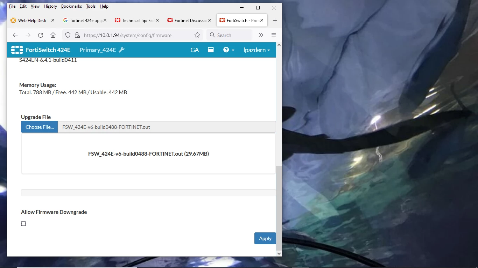This screenshot has height=268, width=478.
Task: Click the Allow Firmware Downgrade label
Action: 54,212
